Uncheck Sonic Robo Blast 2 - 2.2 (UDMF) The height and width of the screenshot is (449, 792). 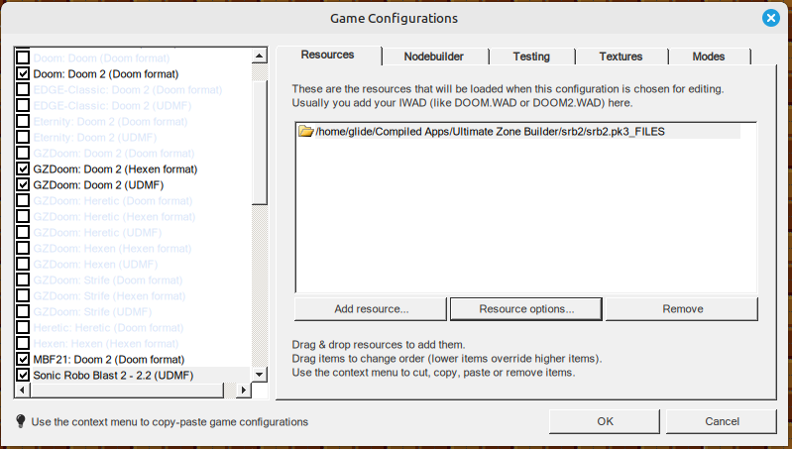pos(23,376)
